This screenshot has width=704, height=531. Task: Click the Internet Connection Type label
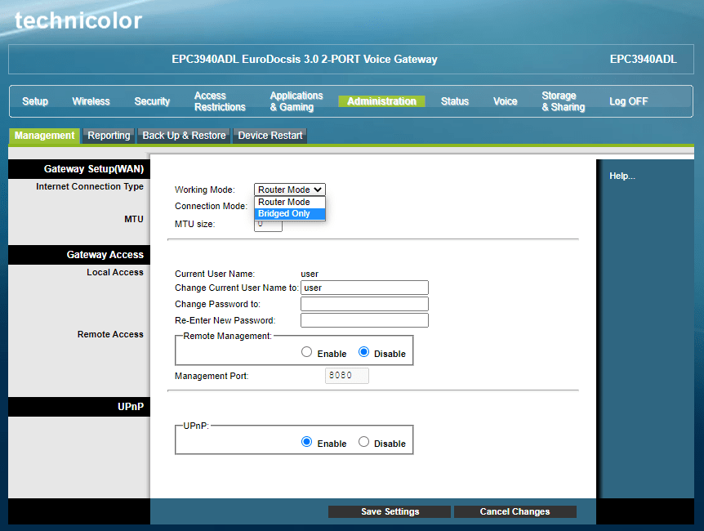coord(90,186)
